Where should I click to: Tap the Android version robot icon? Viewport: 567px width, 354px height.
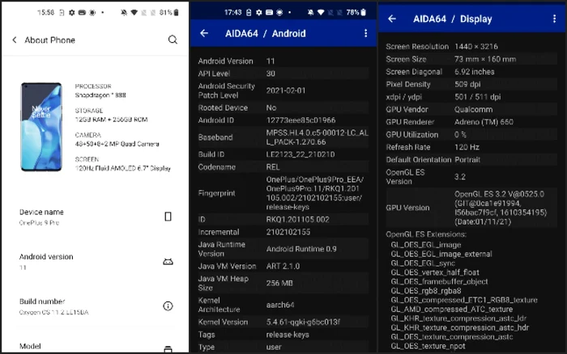pos(168,262)
